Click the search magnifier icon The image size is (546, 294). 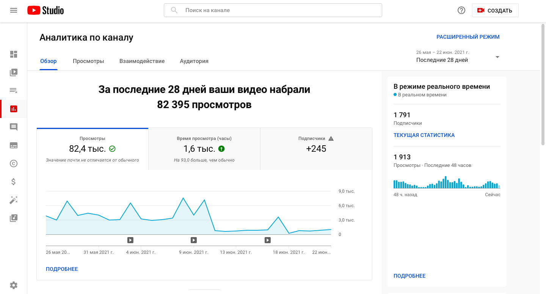(174, 10)
